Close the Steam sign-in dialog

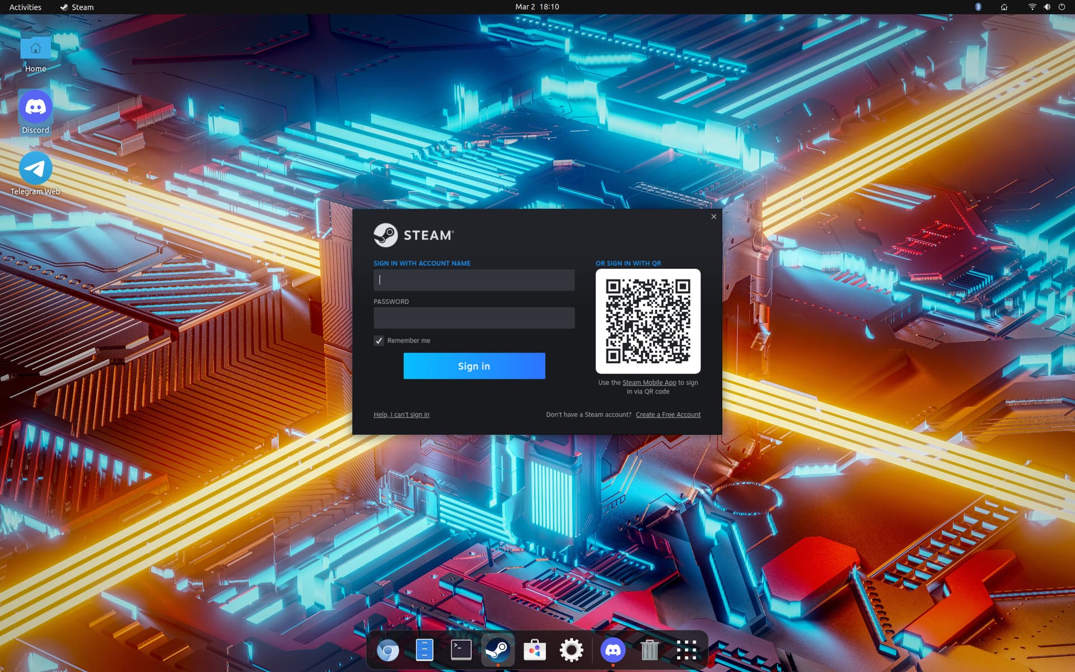(x=713, y=217)
